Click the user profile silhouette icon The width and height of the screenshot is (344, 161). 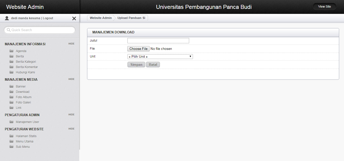click(7, 18)
